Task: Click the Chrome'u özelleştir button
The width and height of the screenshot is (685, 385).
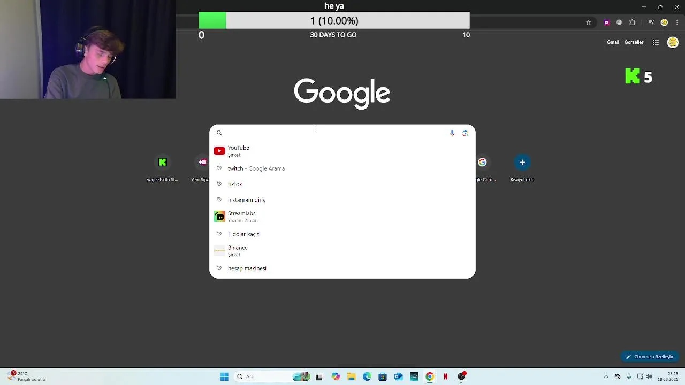Action: (x=650, y=357)
